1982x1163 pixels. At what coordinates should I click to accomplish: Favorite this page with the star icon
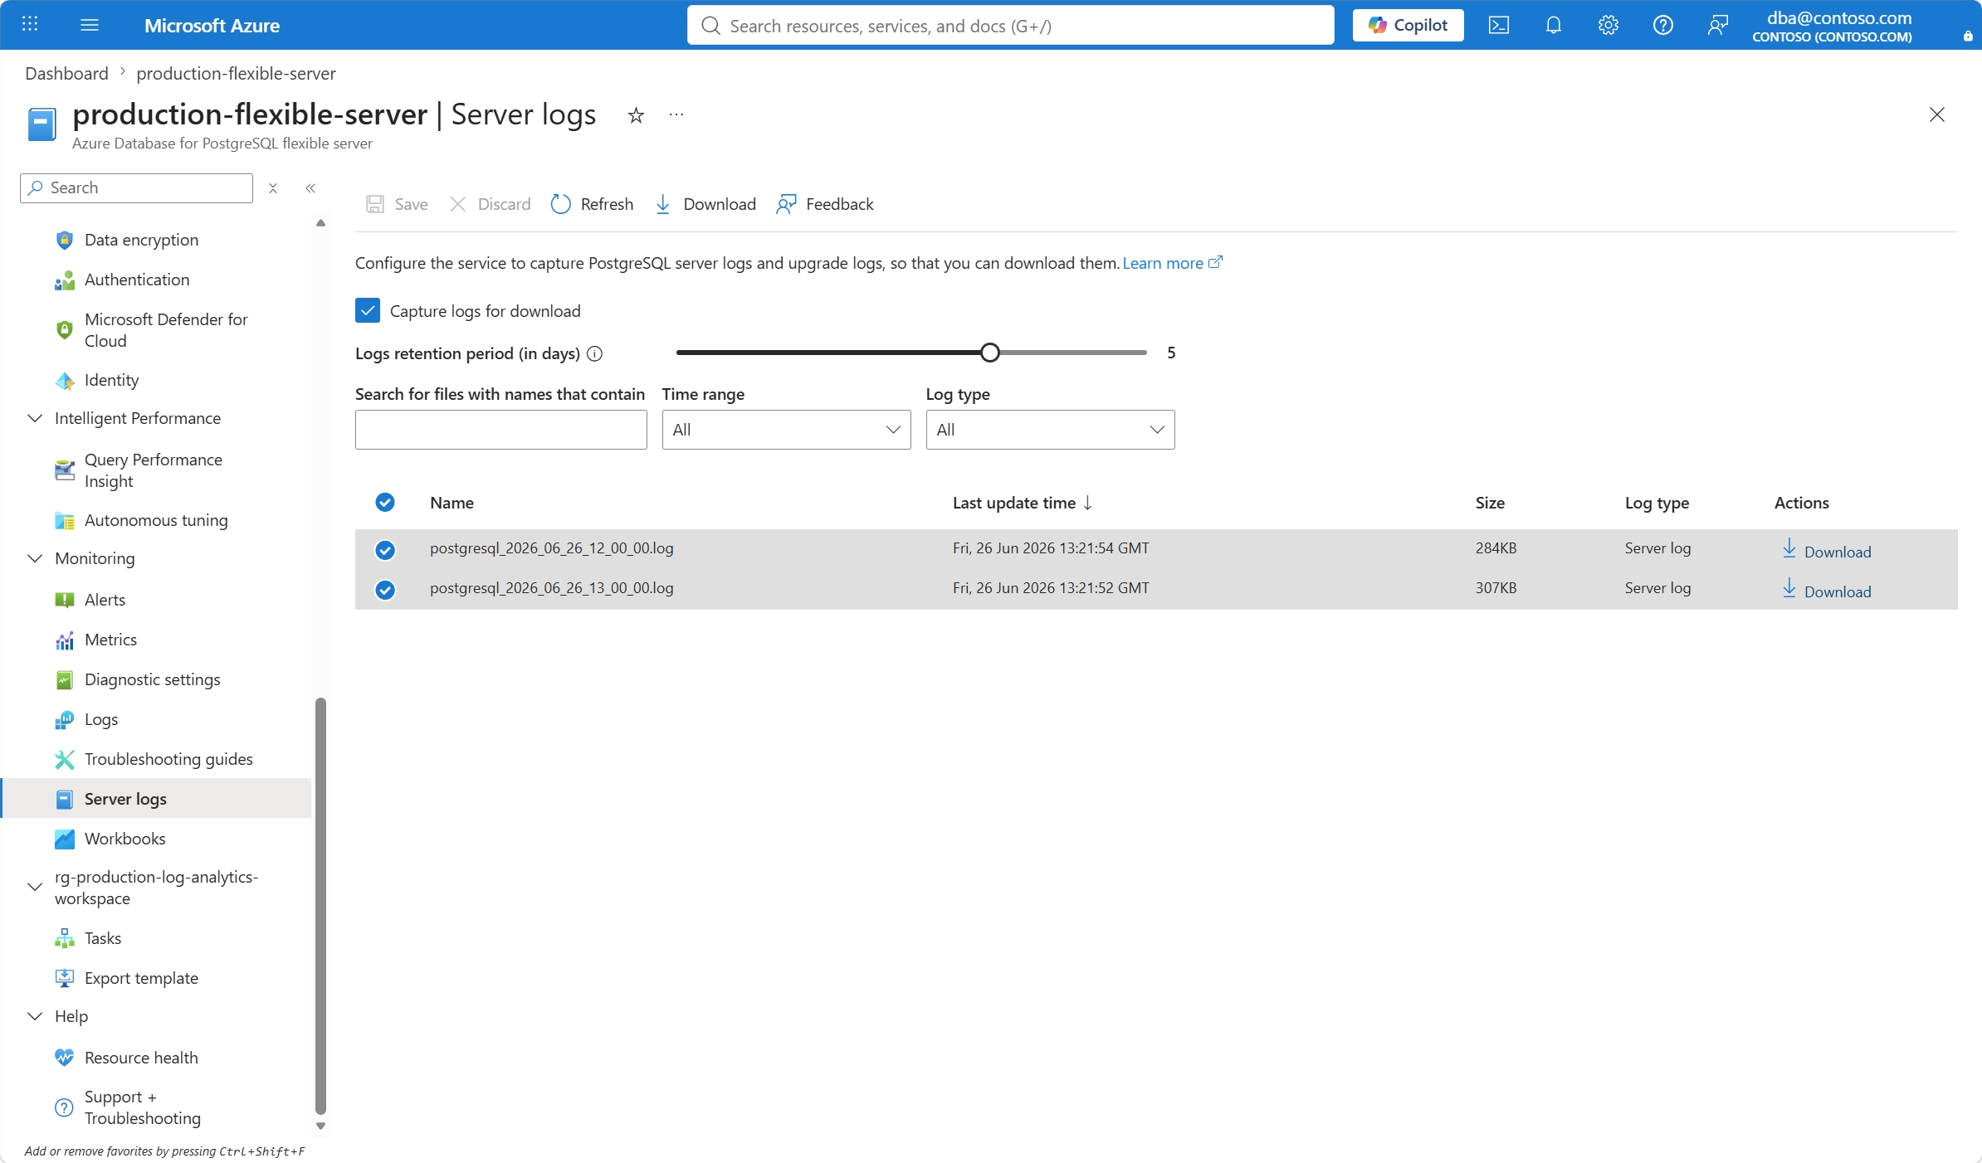tap(636, 115)
